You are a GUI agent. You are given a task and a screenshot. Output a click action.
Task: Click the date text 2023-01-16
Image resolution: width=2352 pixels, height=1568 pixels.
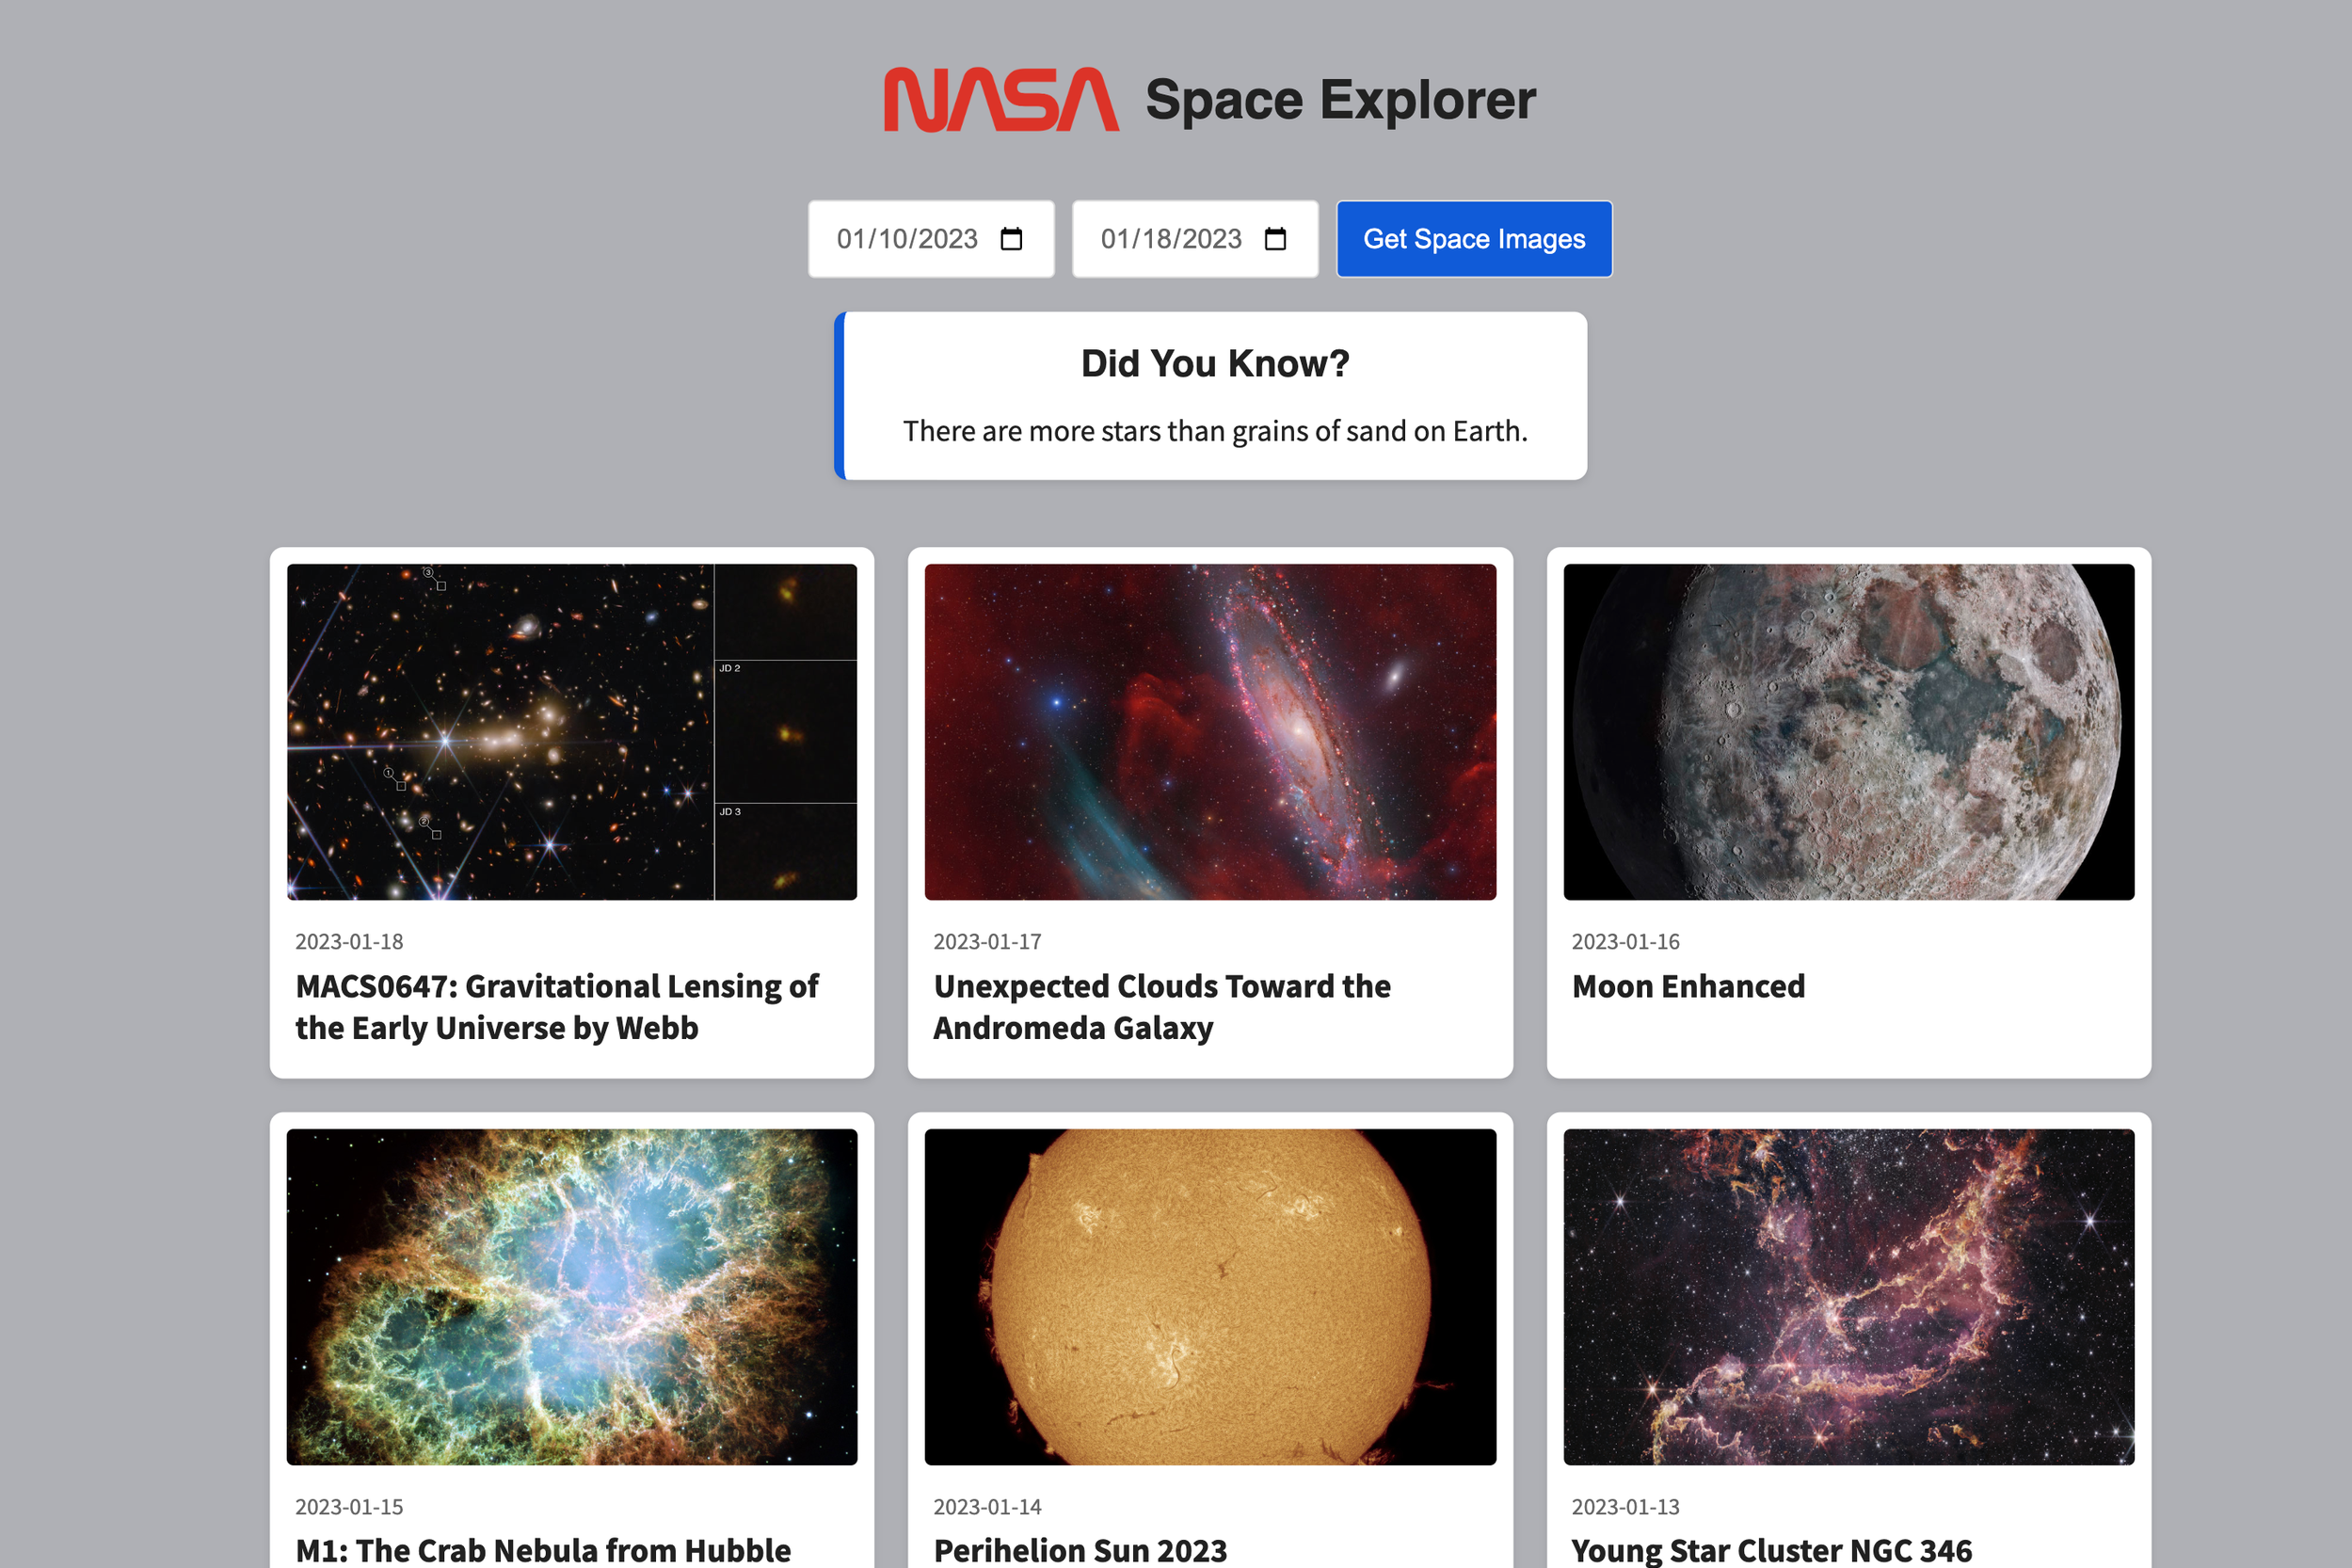(1626, 942)
